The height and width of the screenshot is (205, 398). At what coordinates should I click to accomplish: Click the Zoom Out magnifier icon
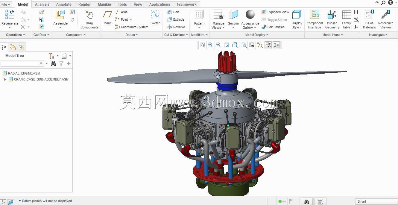[x=219, y=45]
